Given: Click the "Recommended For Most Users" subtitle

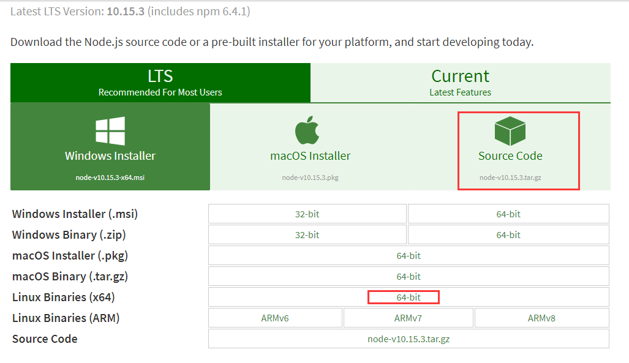Looking at the screenshot, I should click(160, 92).
